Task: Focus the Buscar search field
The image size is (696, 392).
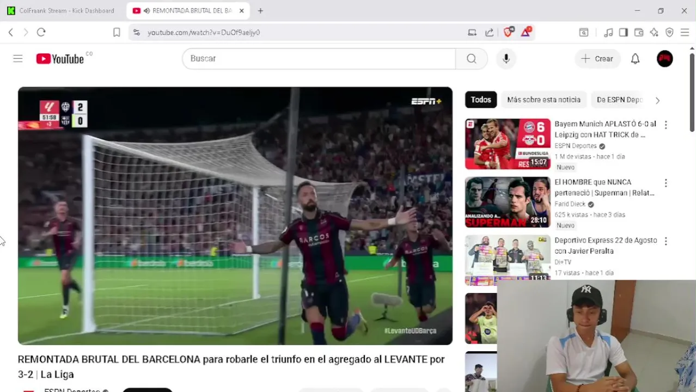Action: (319, 58)
